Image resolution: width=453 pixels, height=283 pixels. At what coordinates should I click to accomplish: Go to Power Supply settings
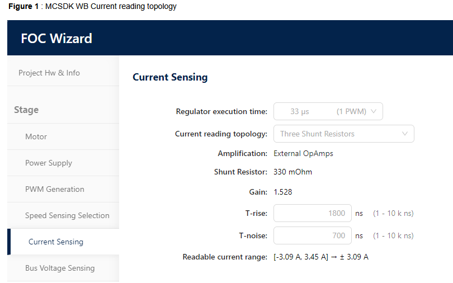[x=49, y=163]
